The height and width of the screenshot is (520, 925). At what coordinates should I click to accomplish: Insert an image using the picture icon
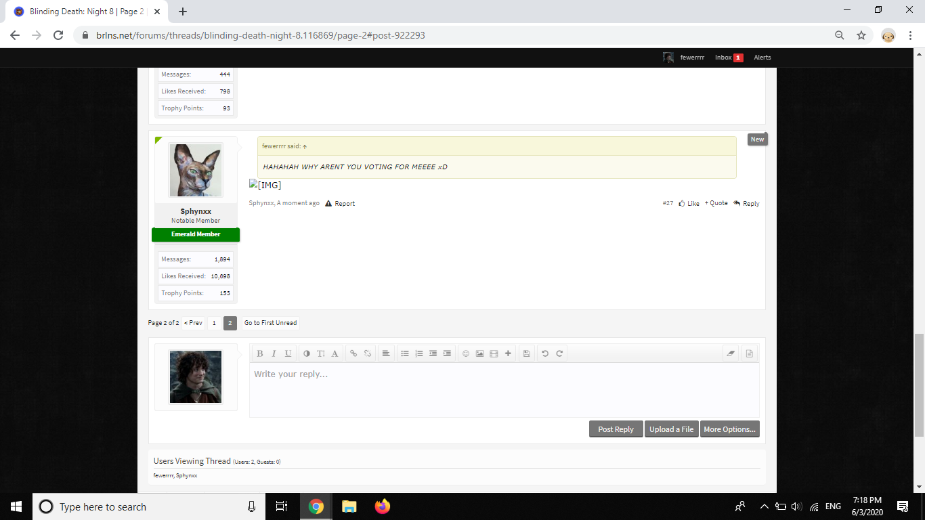[x=480, y=353]
